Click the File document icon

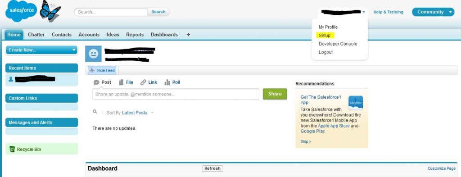click(121, 82)
